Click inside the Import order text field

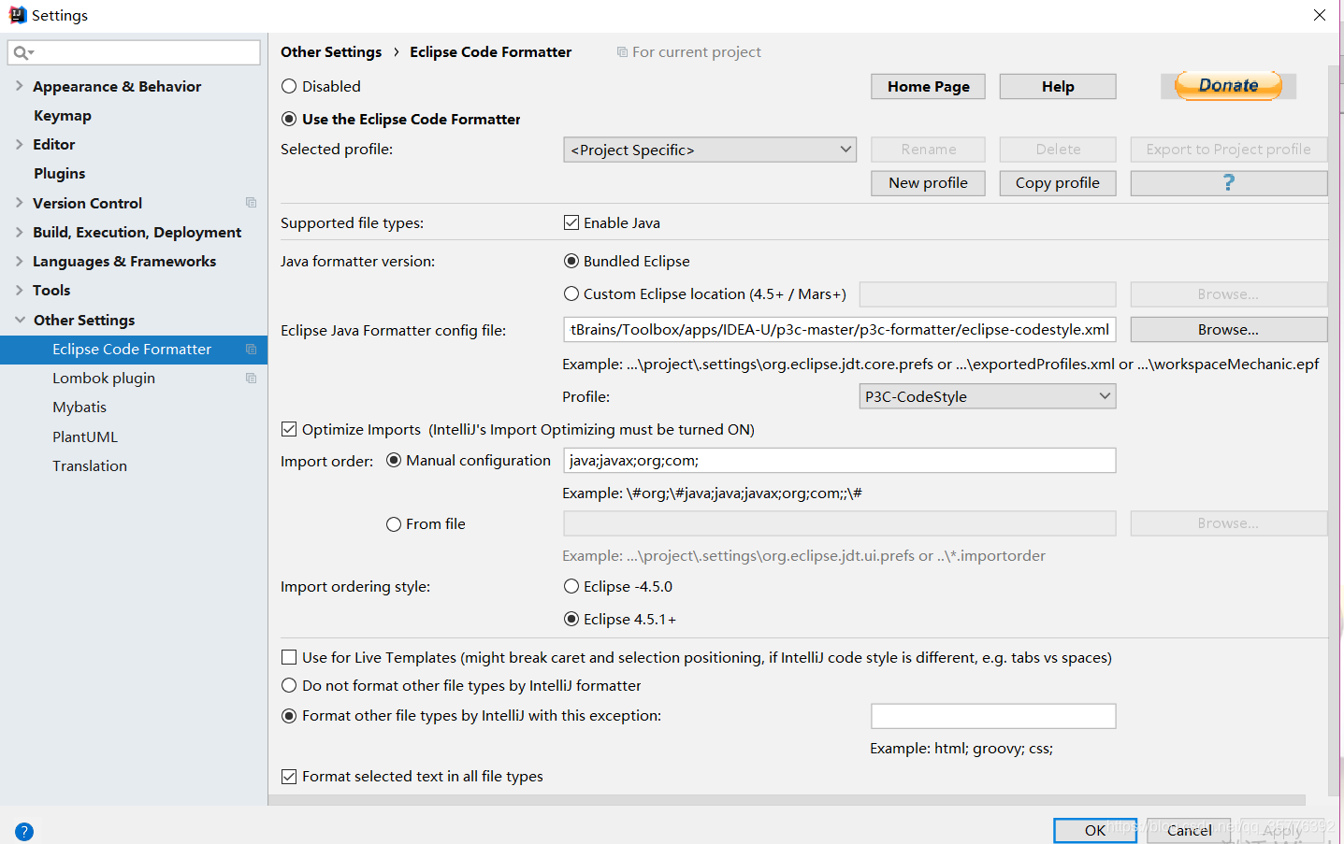pos(839,460)
